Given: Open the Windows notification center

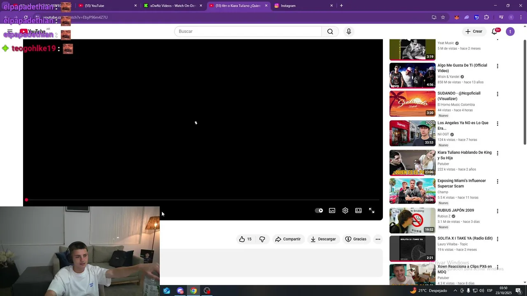Looking at the screenshot, I should (x=518, y=291).
